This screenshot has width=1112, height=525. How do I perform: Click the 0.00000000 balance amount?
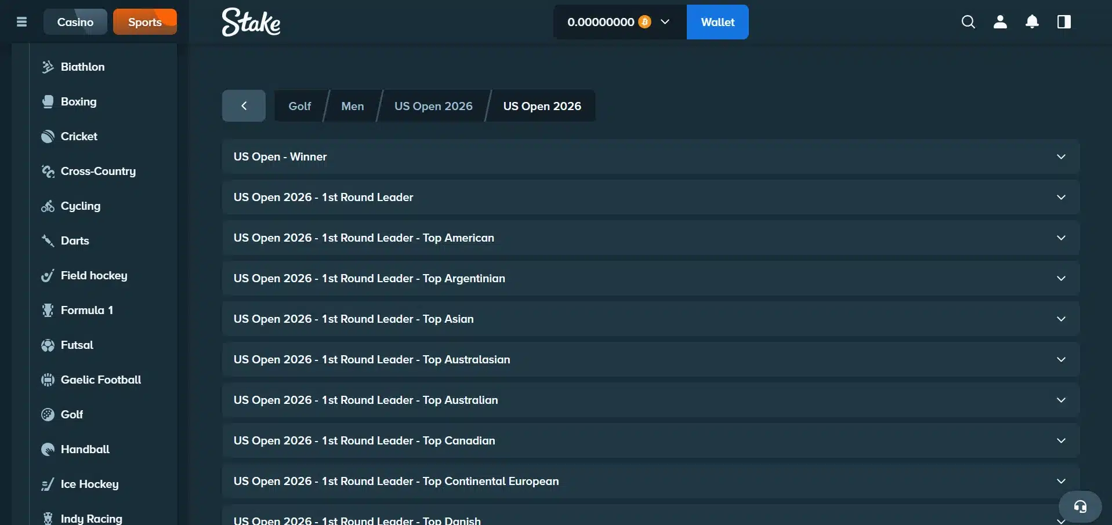click(x=601, y=22)
